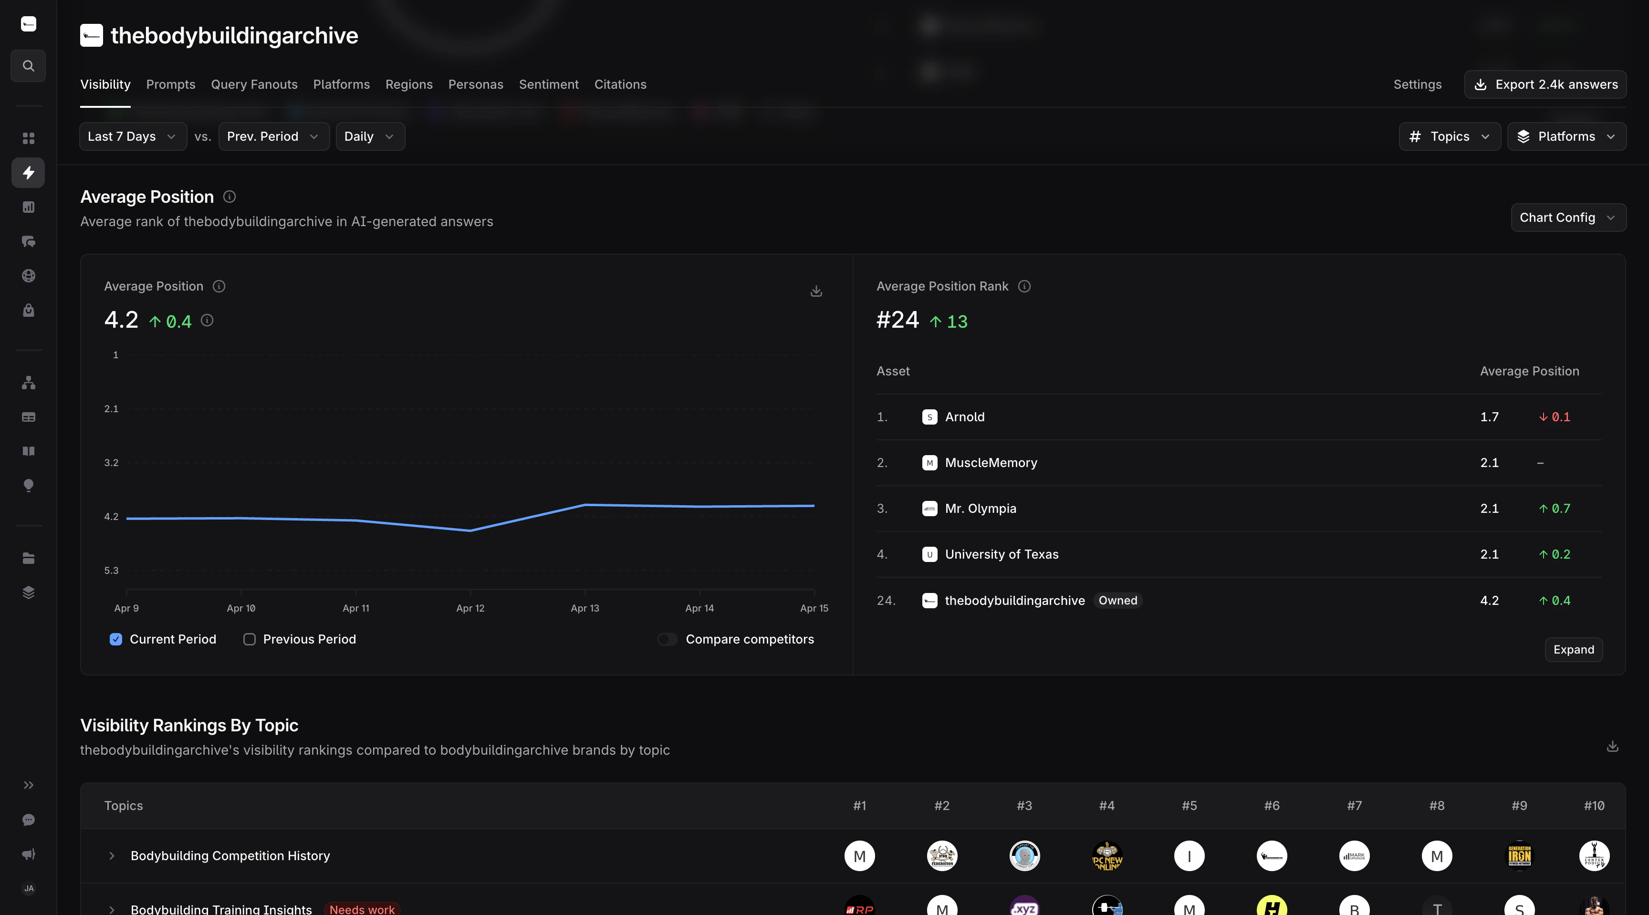Click the University of Texas asset row
The width and height of the screenshot is (1649, 915).
point(1239,554)
